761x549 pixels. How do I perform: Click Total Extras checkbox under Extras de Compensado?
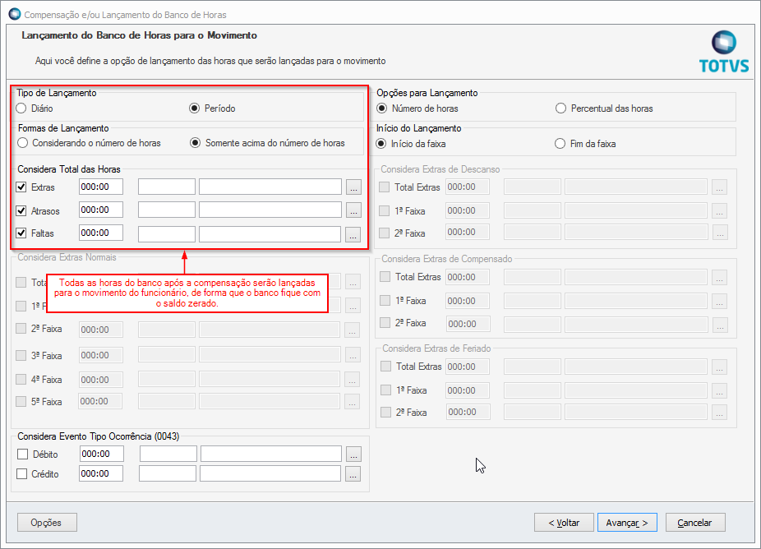pyautogui.click(x=385, y=277)
